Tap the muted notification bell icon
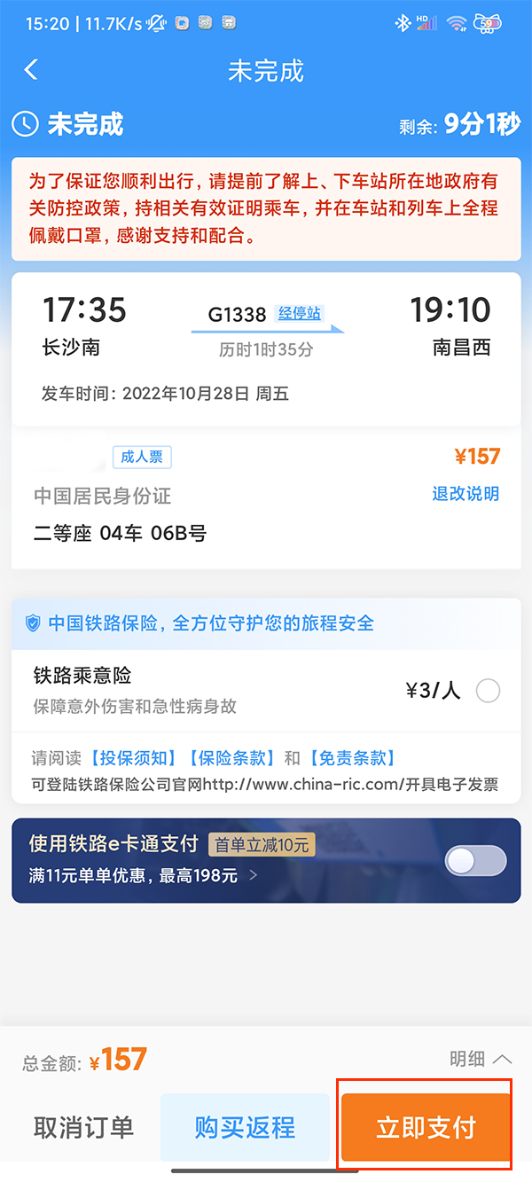 click(157, 24)
